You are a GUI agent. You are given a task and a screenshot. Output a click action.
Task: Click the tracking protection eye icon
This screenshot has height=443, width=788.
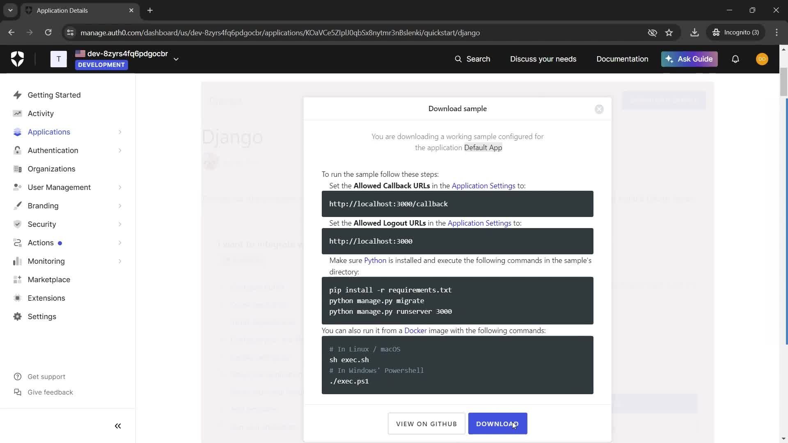pos(652,32)
